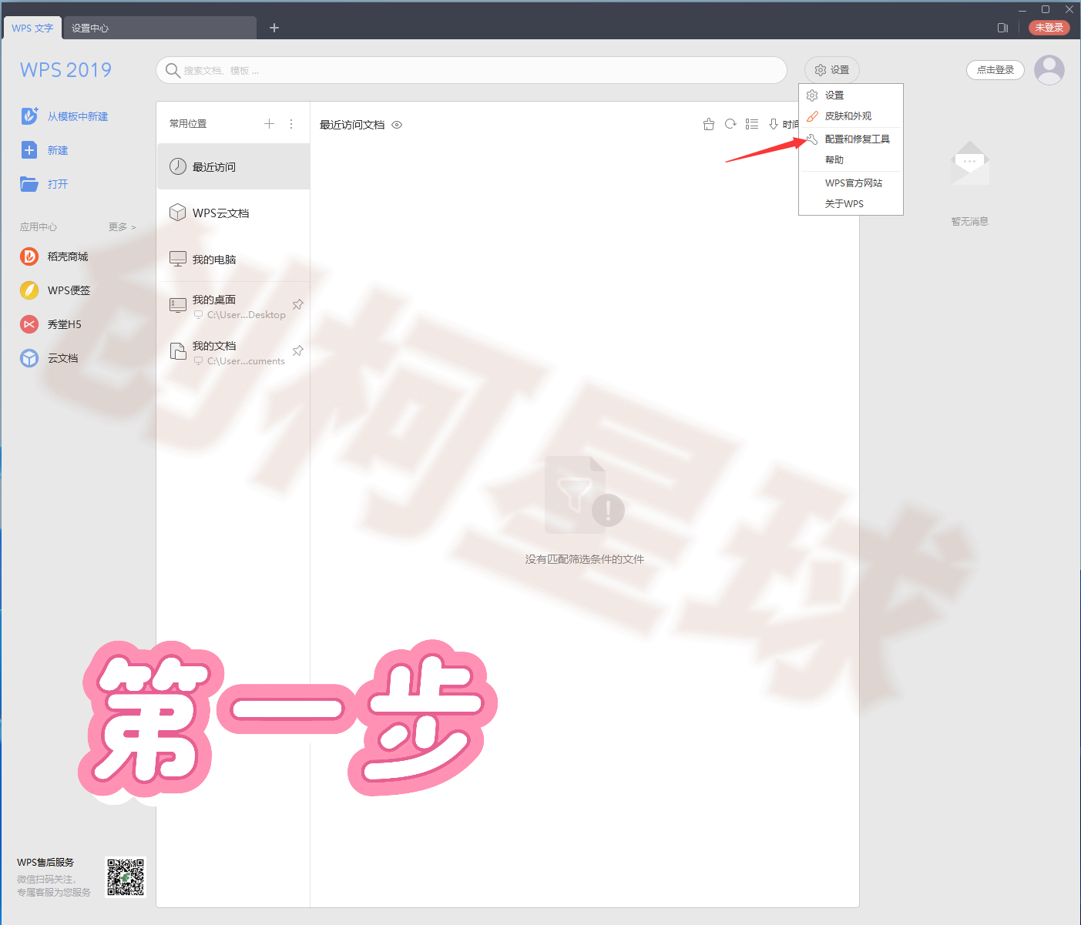Open 稻壳商城 app icon
This screenshot has height=925, width=1081.
pyautogui.click(x=29, y=256)
